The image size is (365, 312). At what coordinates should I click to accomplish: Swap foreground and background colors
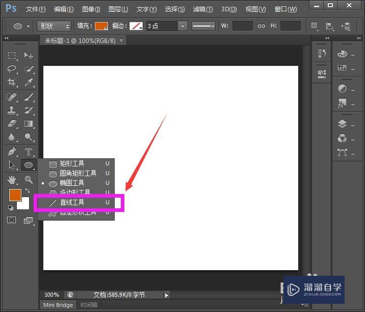click(28, 191)
